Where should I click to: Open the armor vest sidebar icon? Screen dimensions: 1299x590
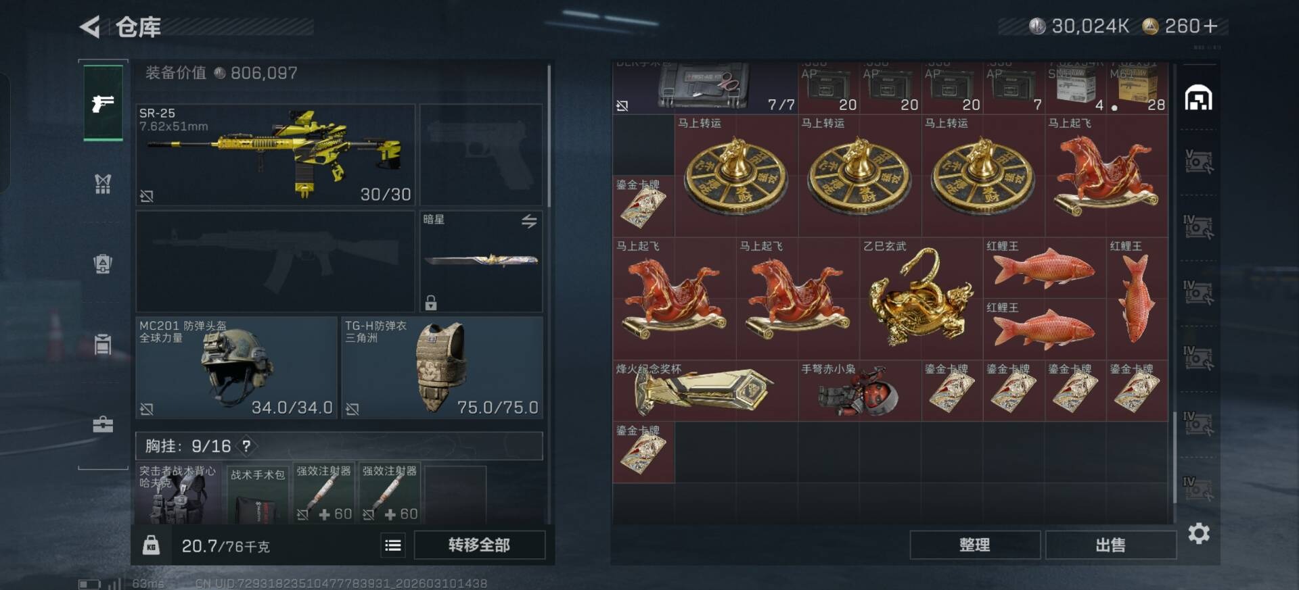point(103,183)
